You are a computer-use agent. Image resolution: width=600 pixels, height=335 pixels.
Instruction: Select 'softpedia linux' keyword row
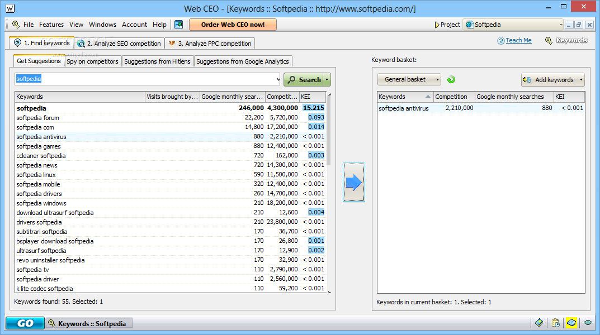click(x=171, y=175)
